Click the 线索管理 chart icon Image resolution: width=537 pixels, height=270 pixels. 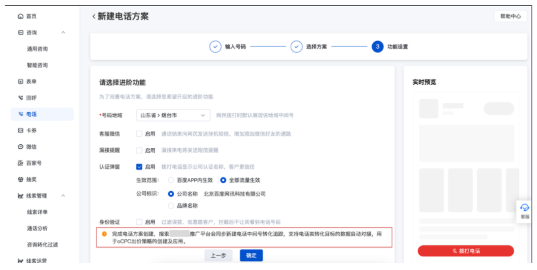[21, 196]
